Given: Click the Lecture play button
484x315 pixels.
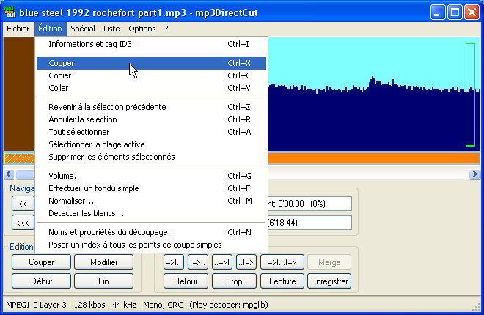Looking at the screenshot, I should pyautogui.click(x=282, y=281).
